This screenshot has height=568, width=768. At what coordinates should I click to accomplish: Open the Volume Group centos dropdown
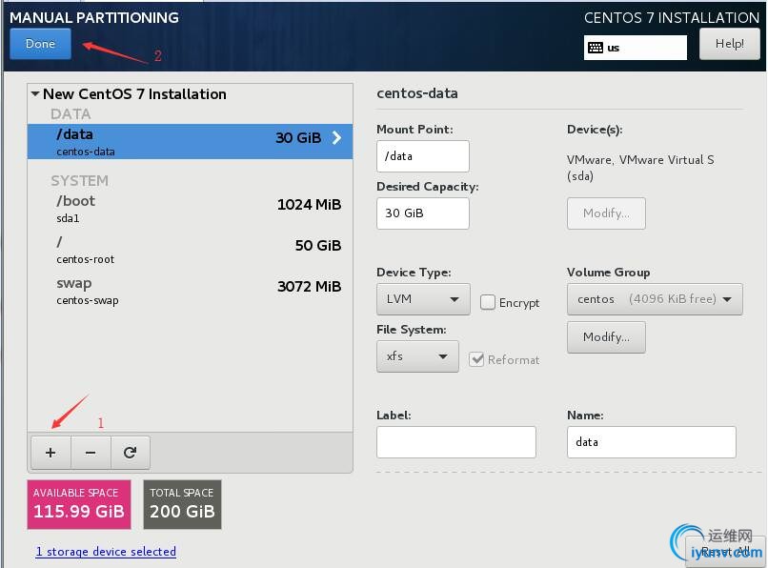tap(655, 299)
